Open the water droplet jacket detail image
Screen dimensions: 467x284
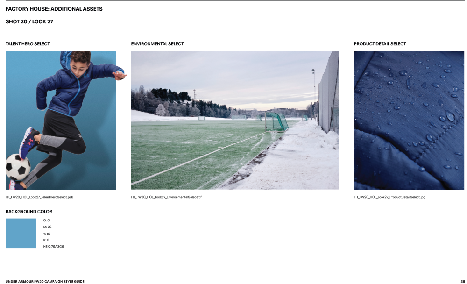pyautogui.click(x=409, y=121)
